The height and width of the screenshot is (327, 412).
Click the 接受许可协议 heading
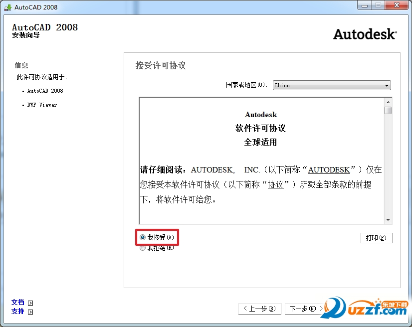click(x=161, y=65)
